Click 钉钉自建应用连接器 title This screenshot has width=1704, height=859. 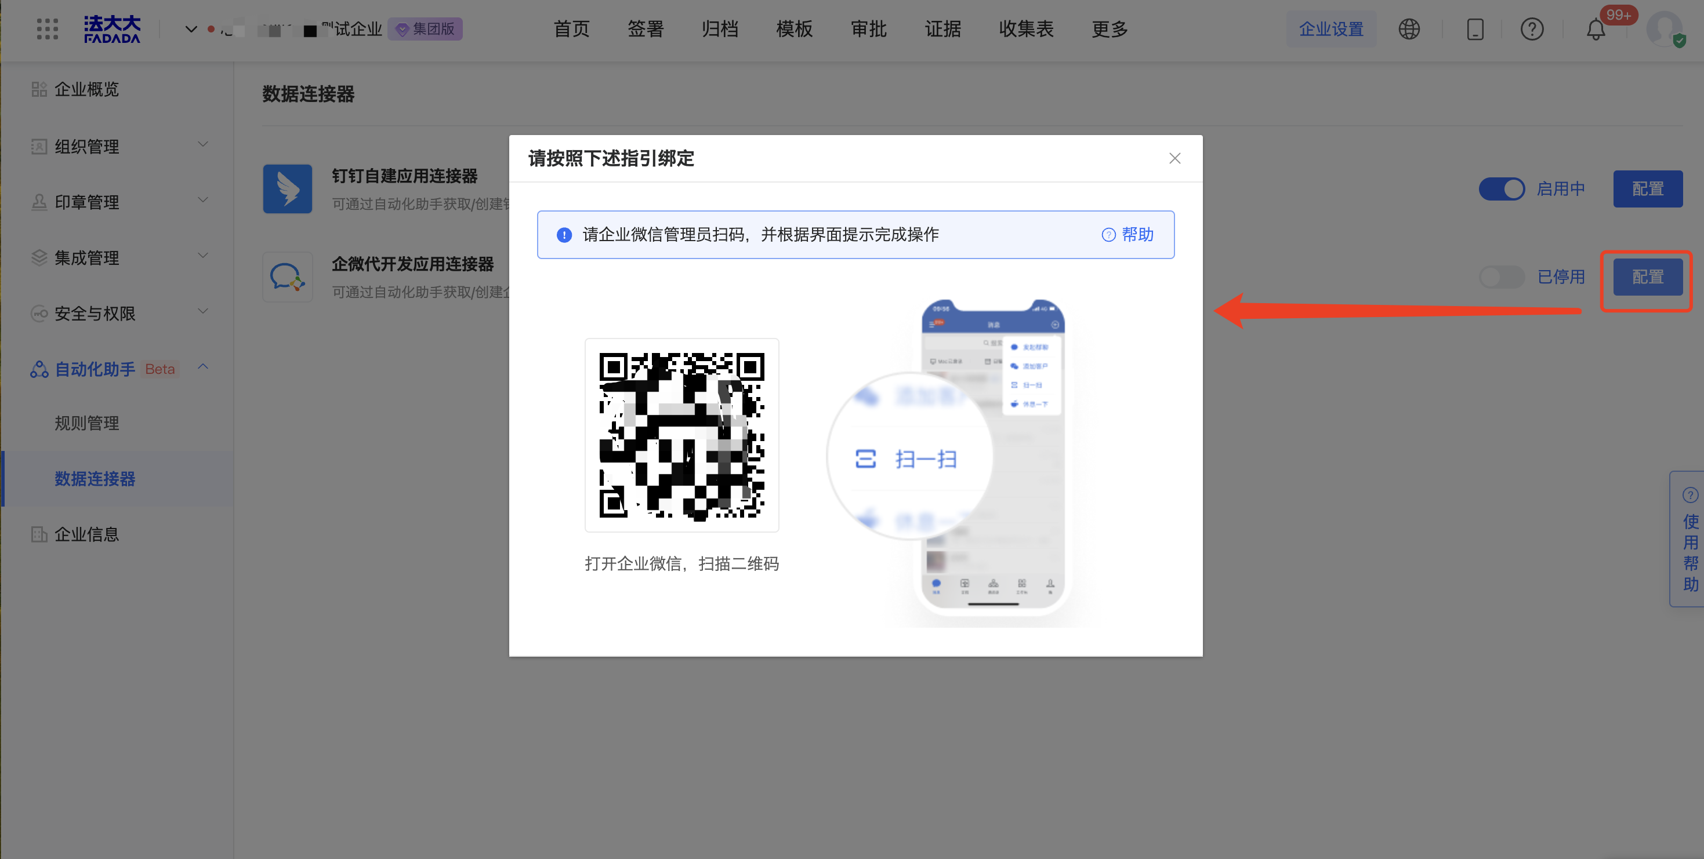pyautogui.click(x=404, y=176)
